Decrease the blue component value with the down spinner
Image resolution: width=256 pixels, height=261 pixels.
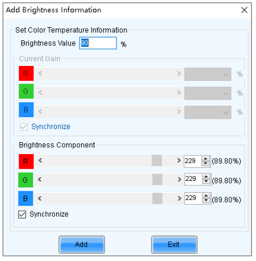[206, 201]
